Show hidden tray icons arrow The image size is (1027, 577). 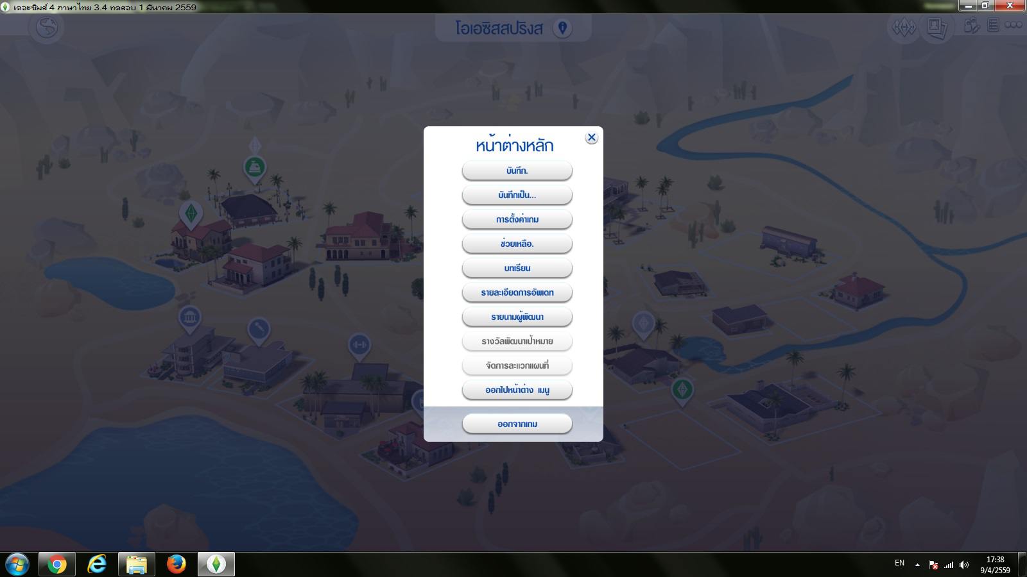click(x=917, y=565)
